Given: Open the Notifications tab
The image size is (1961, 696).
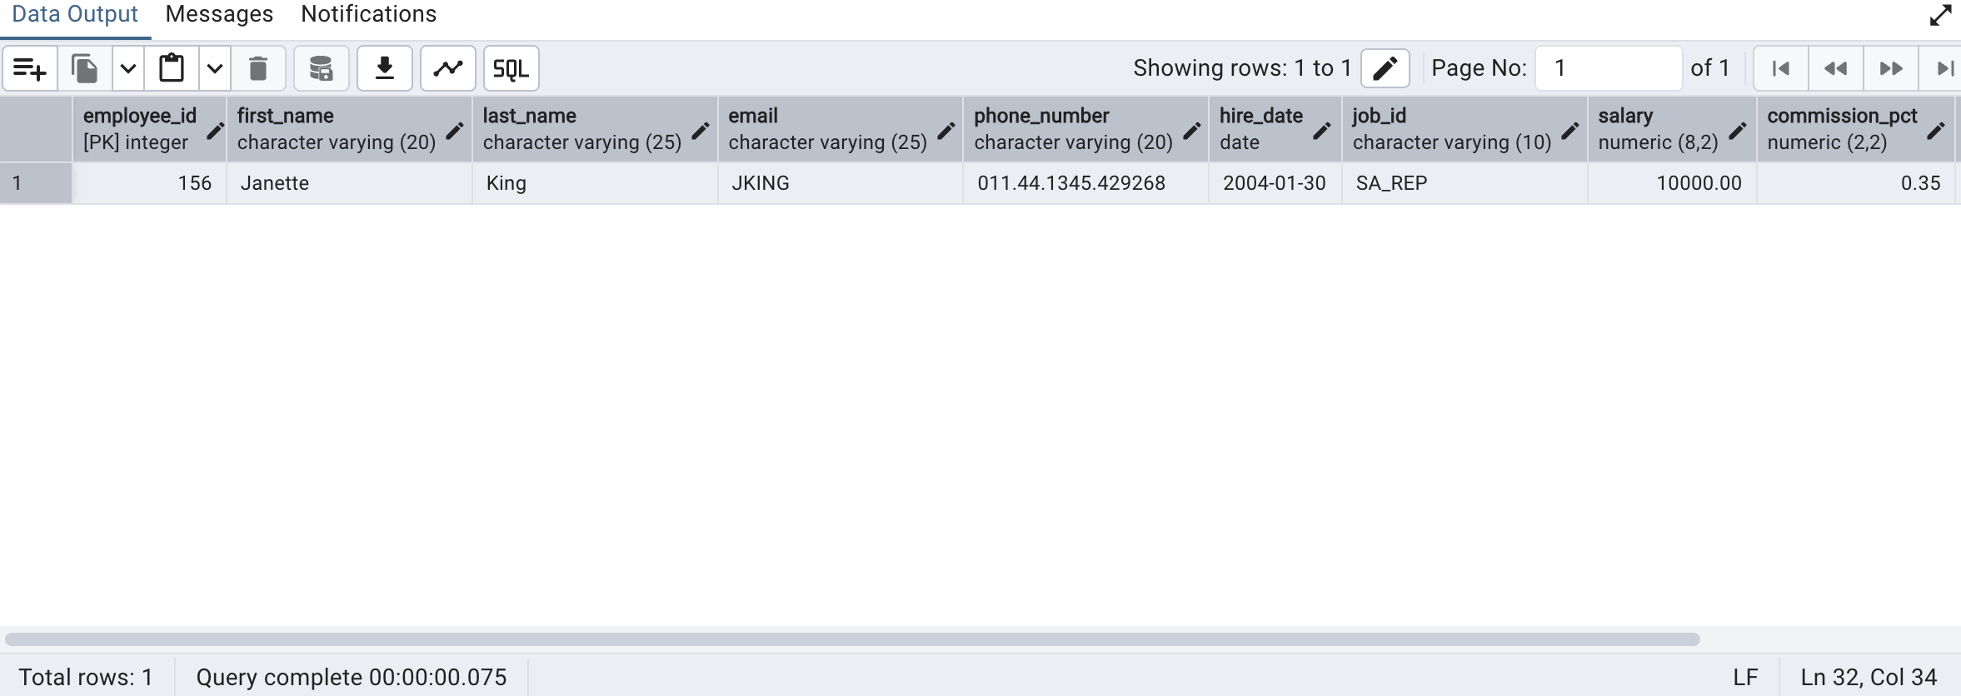Looking at the screenshot, I should 368,14.
